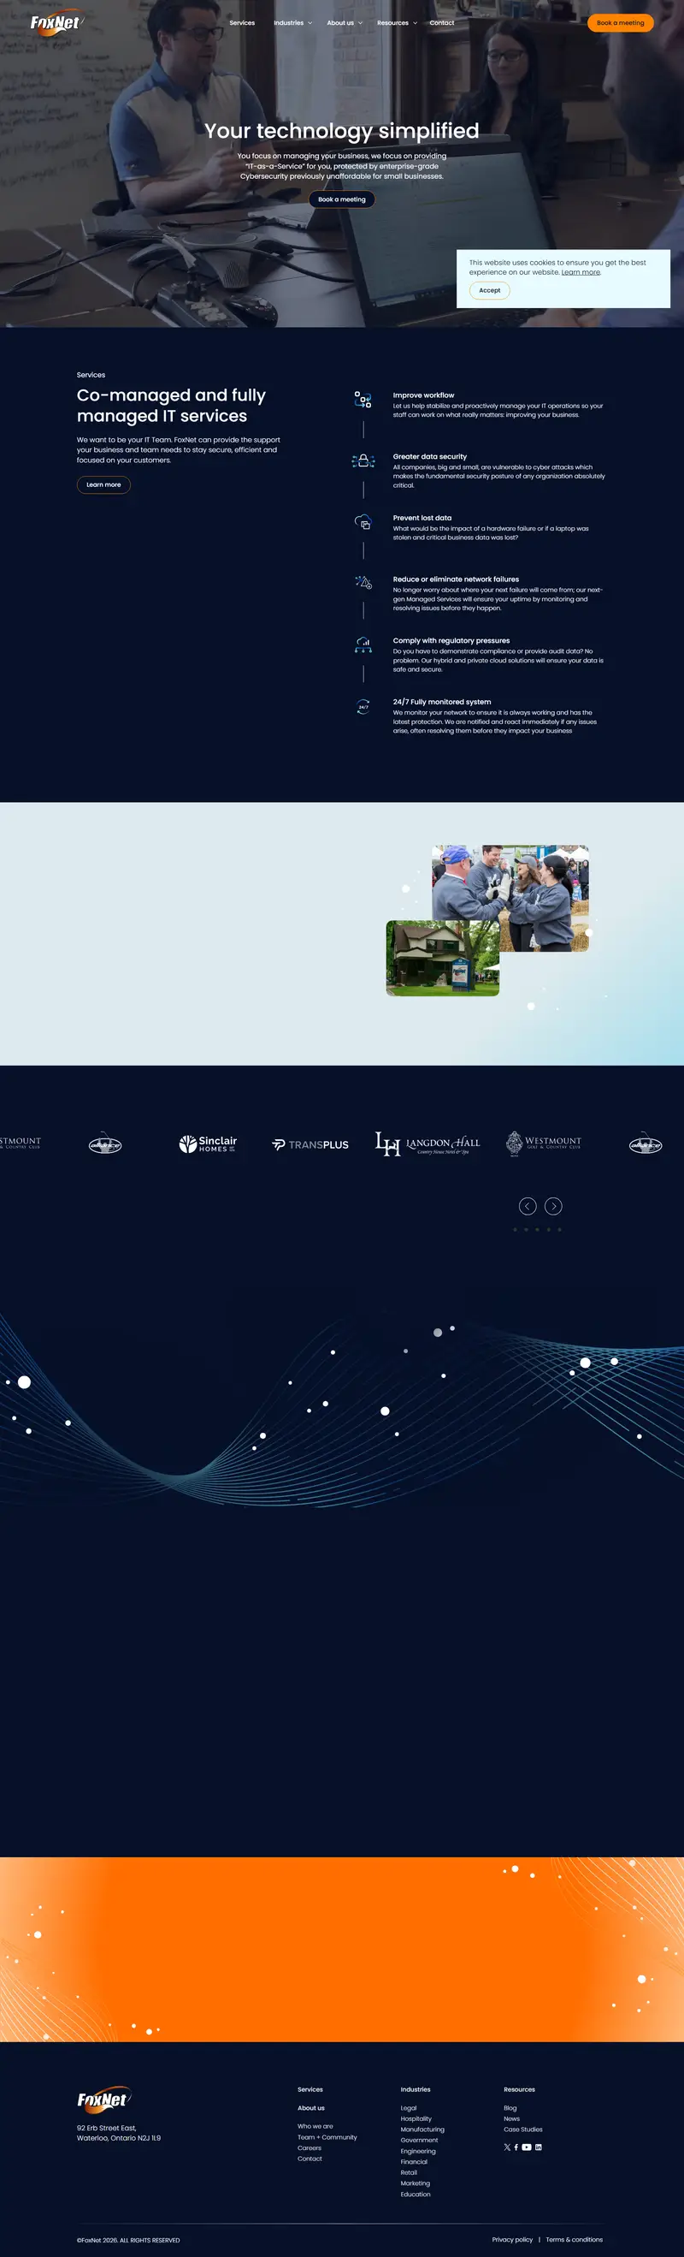
Task: Open the Privacy policy link
Action: (512, 2240)
